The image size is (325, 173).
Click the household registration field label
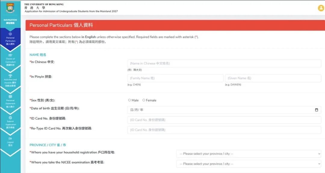72,152
